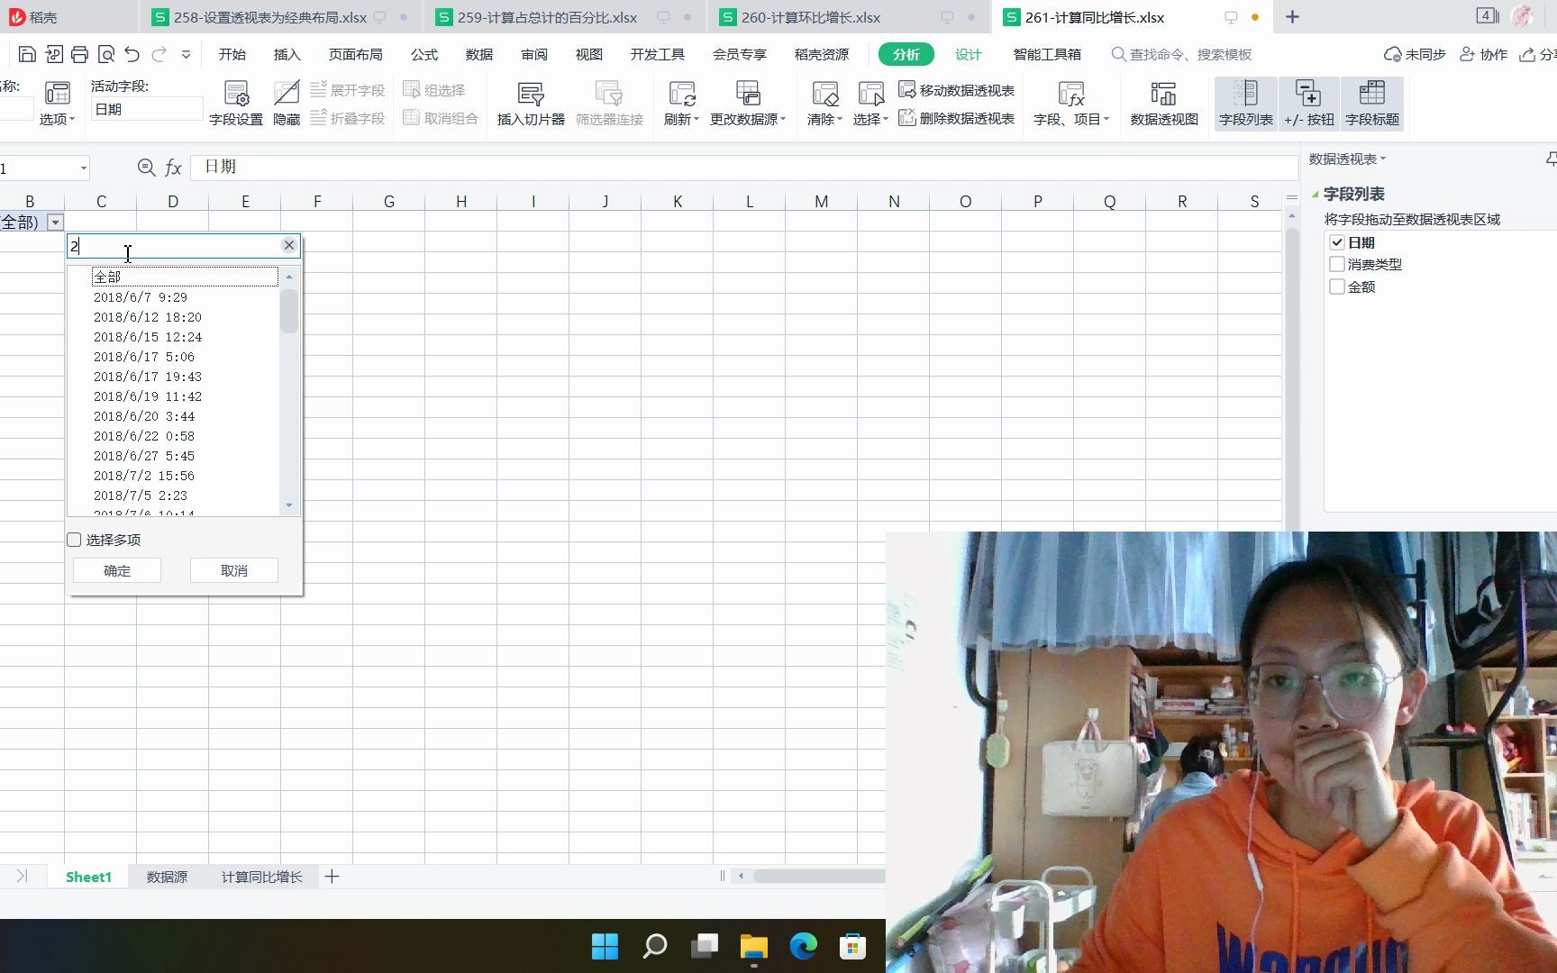Screen dimensions: 1557x973
Task: Open Windows Start menu
Action: 605,946
